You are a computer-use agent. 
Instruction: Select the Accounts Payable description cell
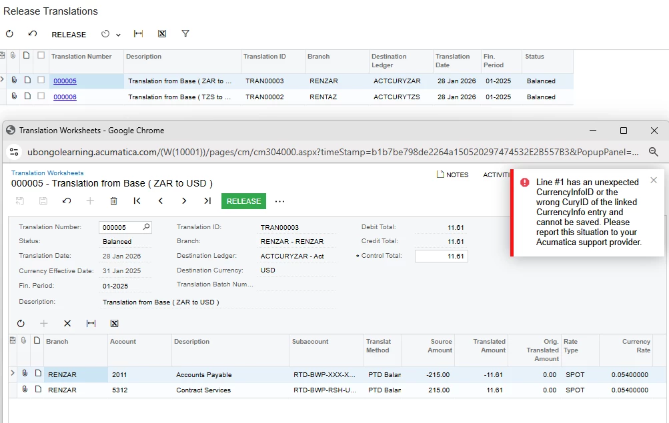(x=230, y=375)
